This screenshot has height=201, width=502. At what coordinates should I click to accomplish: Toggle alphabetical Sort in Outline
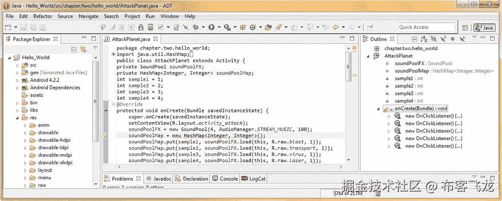coord(424,39)
